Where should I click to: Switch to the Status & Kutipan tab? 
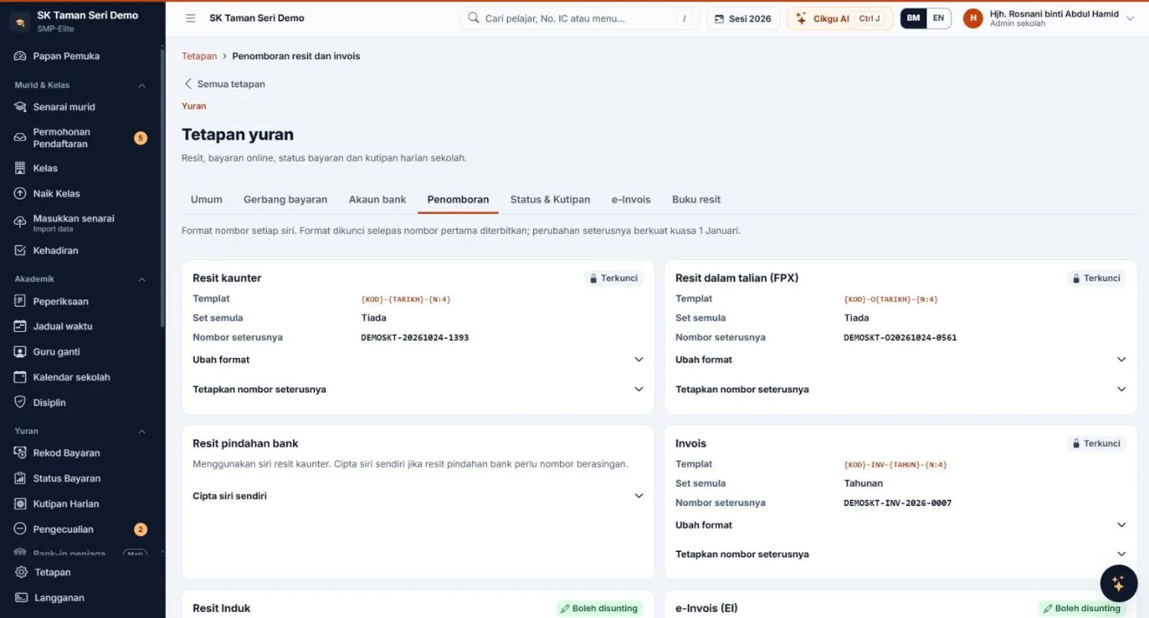pyautogui.click(x=550, y=199)
